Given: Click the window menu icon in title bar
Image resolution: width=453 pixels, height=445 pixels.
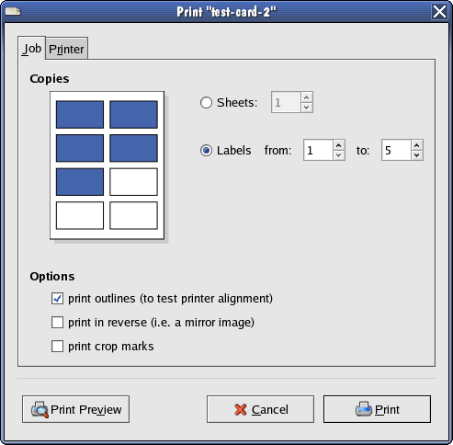Looking at the screenshot, I should tap(13, 12).
